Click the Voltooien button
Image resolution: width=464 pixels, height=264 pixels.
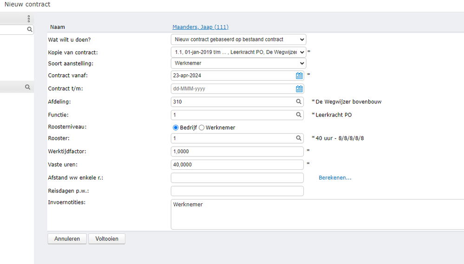click(x=107, y=239)
